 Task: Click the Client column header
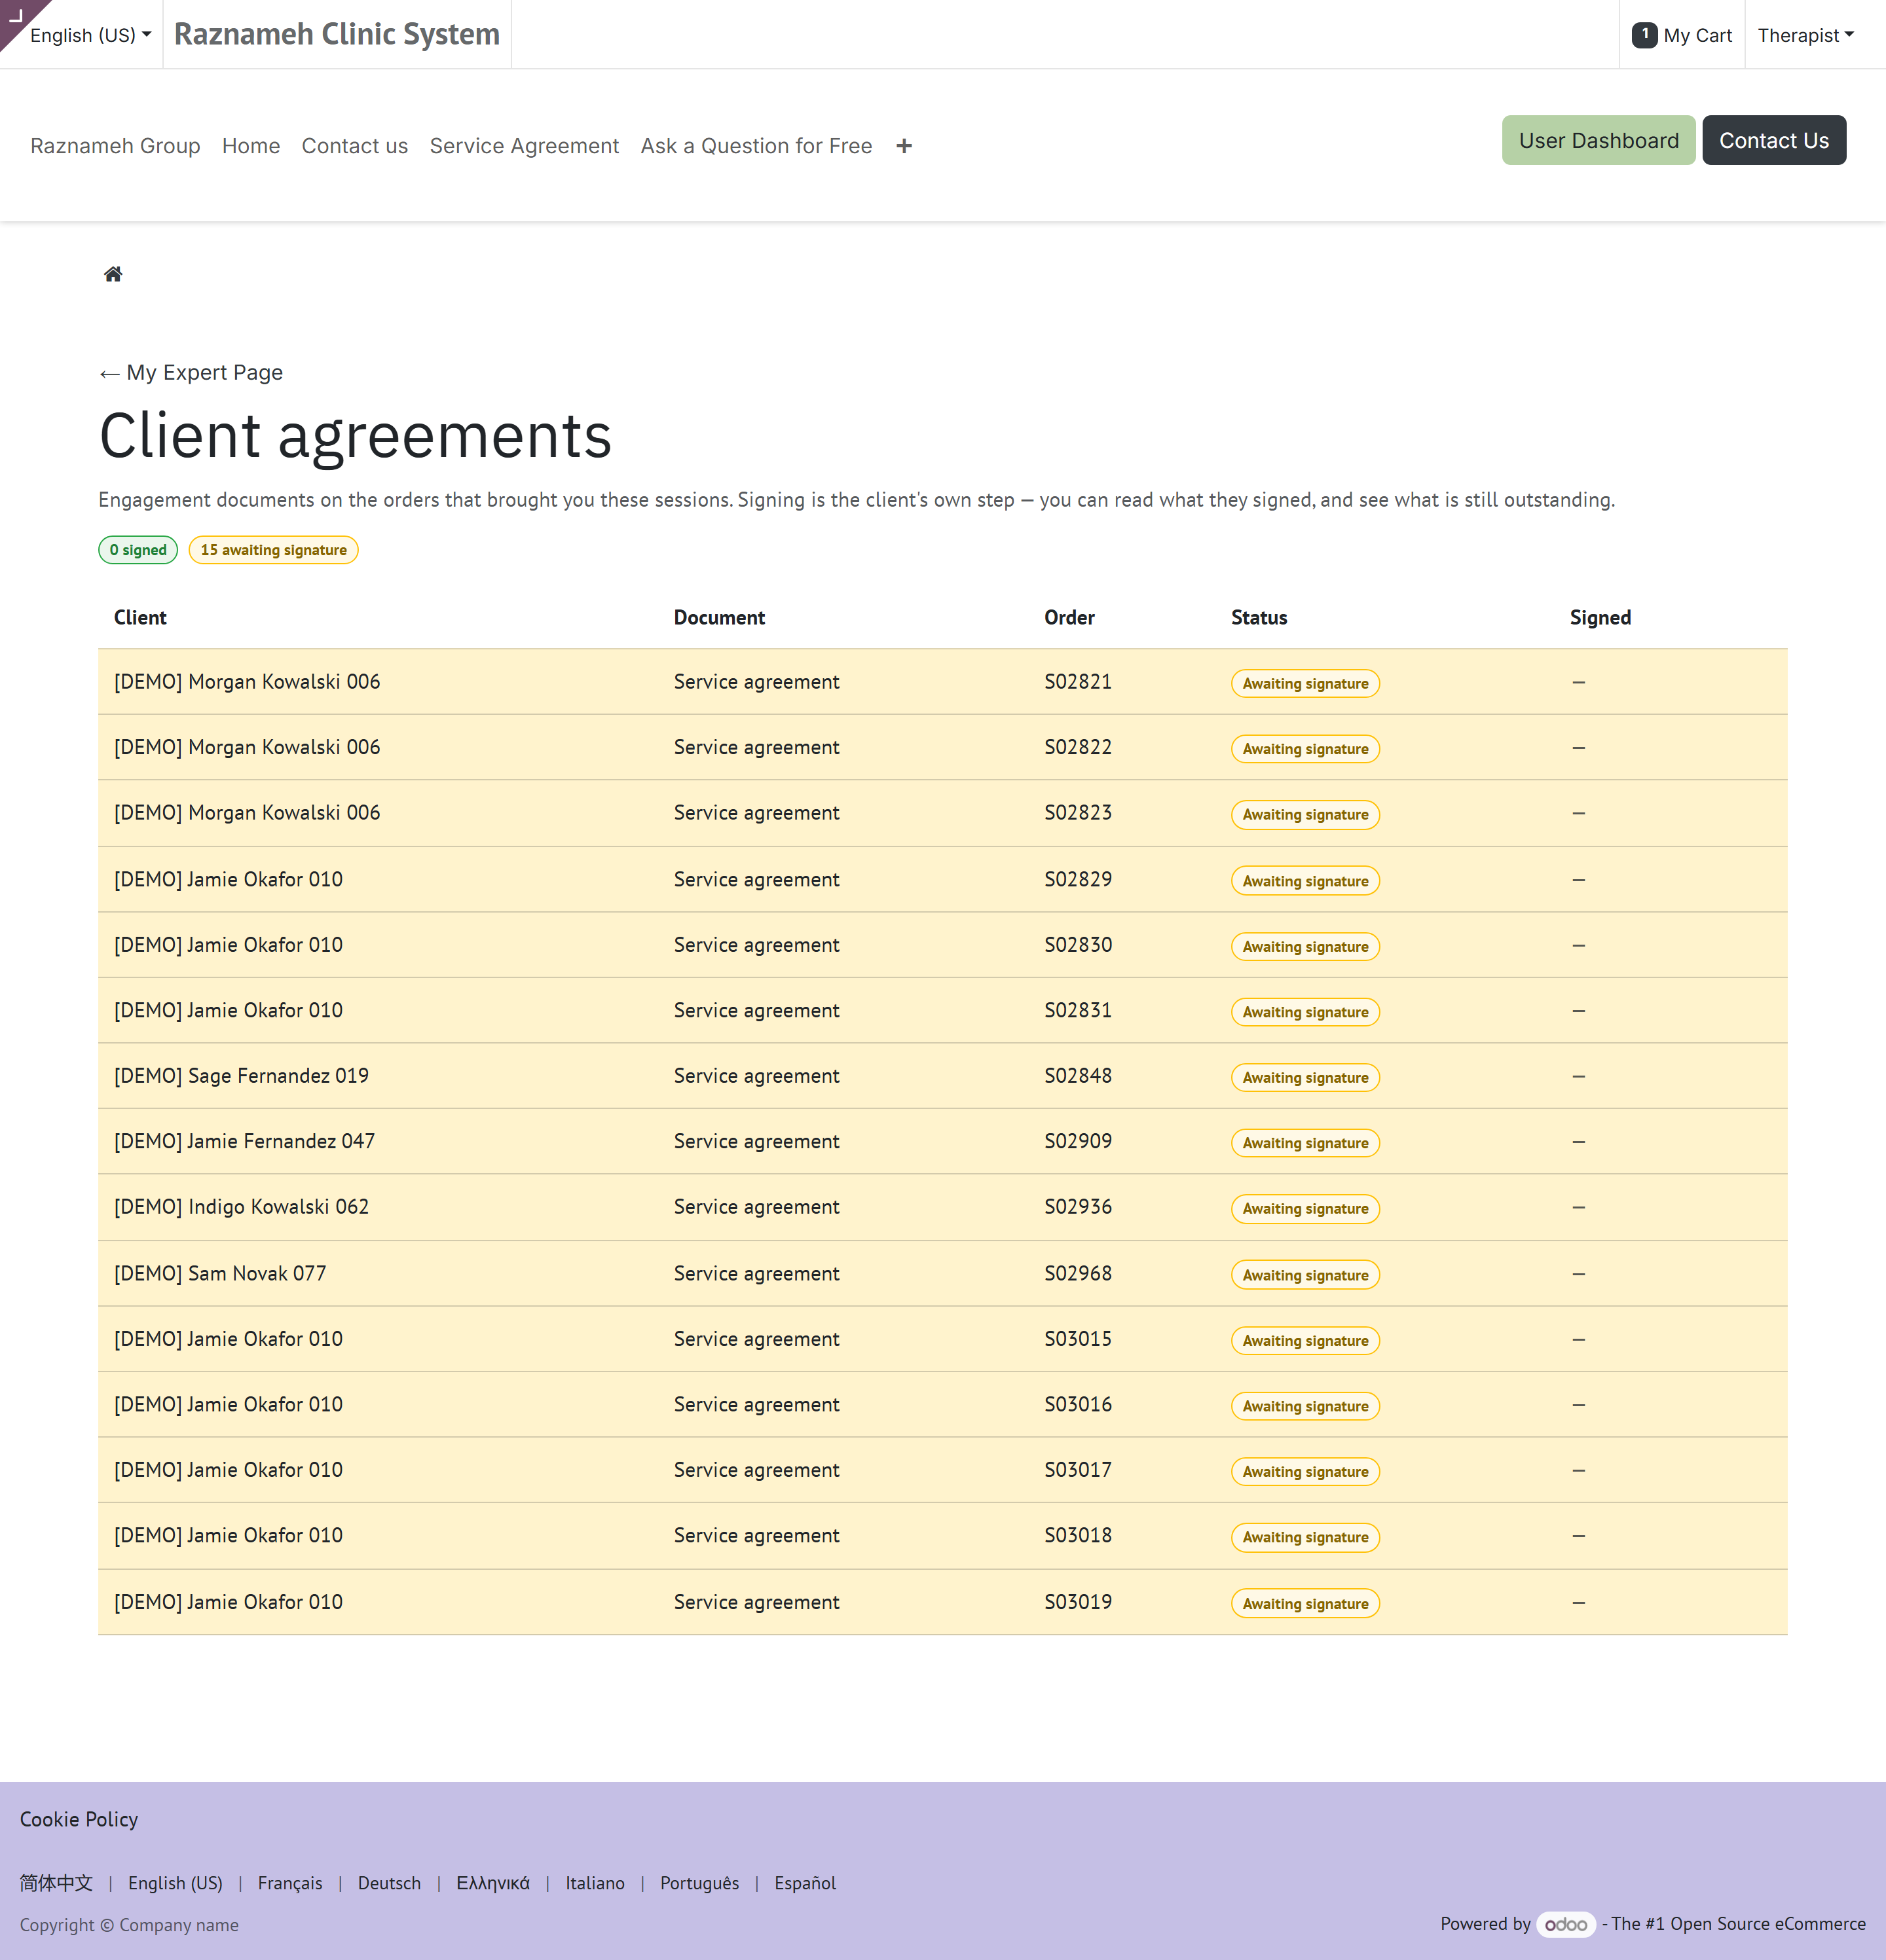[x=140, y=618]
